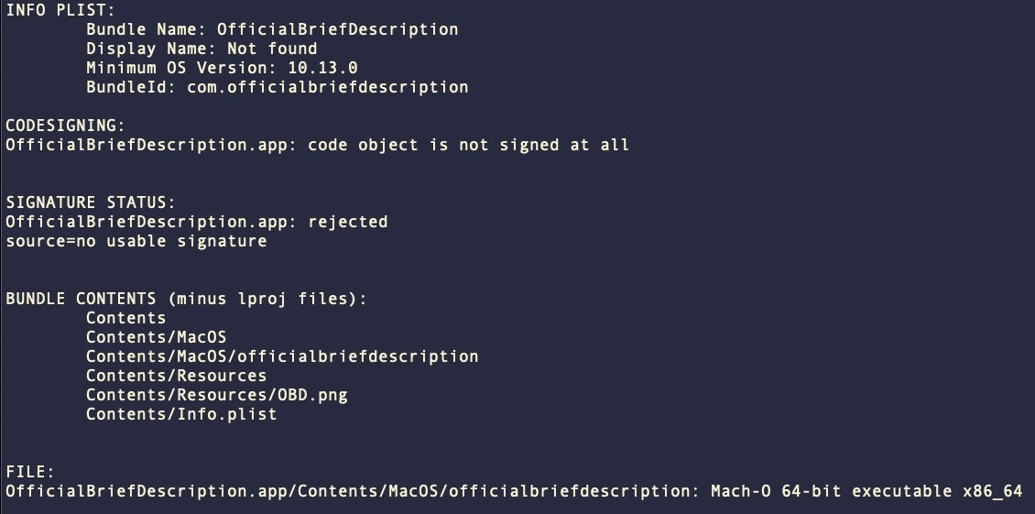Click the CODESIGNING header
Viewport: 1035px width, 514px height.
coord(66,126)
